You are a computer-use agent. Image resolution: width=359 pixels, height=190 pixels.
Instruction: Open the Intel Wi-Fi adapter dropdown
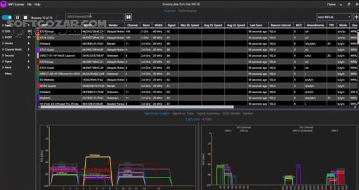334,17
